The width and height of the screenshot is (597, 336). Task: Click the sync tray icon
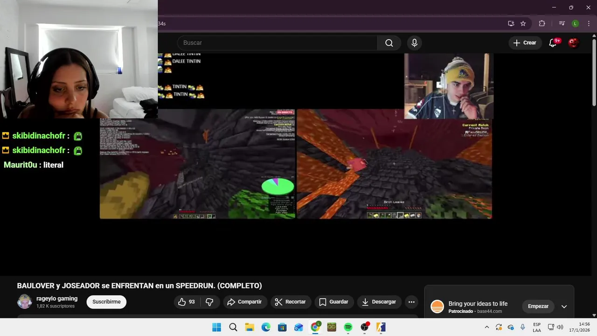[x=499, y=327]
